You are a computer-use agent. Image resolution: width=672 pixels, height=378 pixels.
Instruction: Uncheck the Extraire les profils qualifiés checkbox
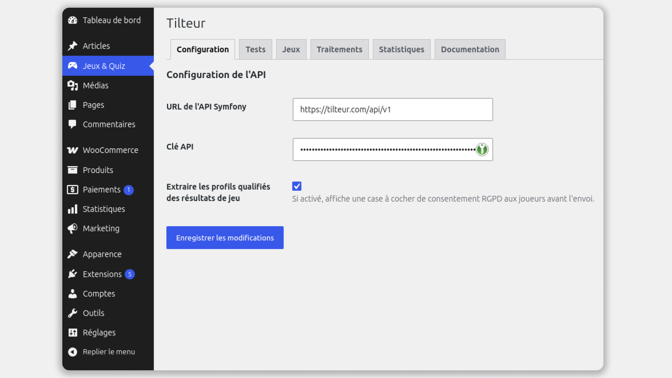(297, 186)
